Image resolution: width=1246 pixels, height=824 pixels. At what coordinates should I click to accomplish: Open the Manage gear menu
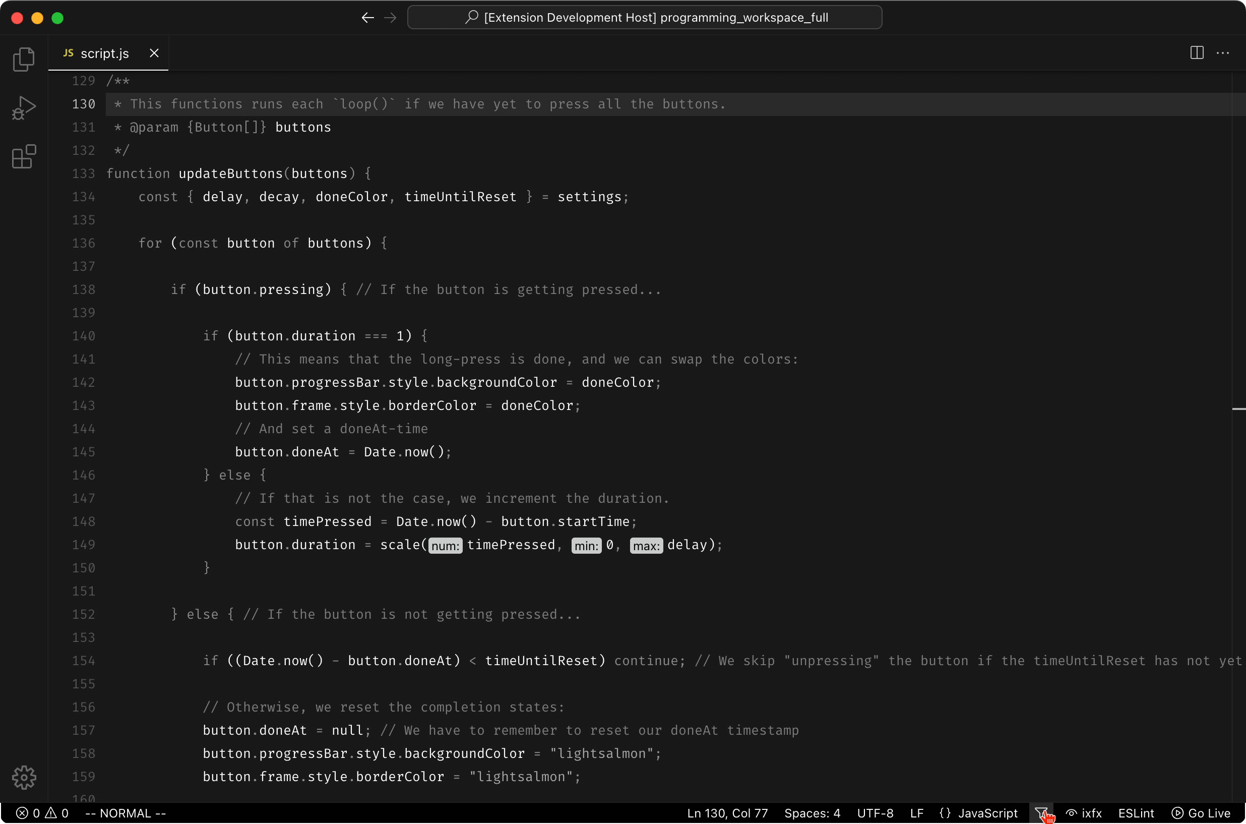pos(24,777)
